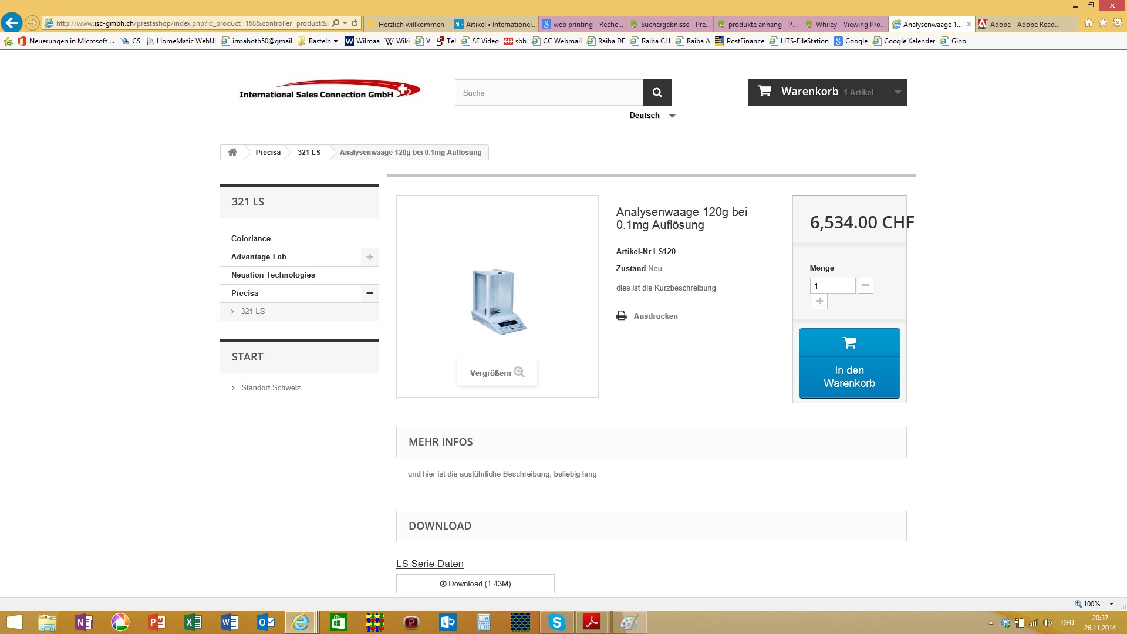The height and width of the screenshot is (634, 1127).
Task: Click the Vergrößern zoom button
Action: click(497, 373)
